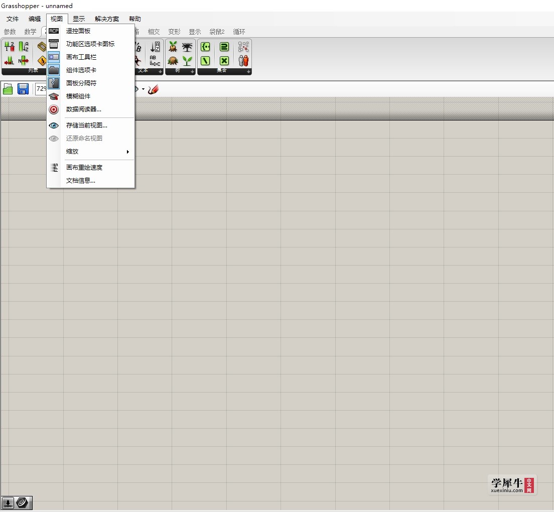Image resolution: width=554 pixels, height=512 pixels.
Task: Switch to the 显示 component tab
Action: (195, 32)
